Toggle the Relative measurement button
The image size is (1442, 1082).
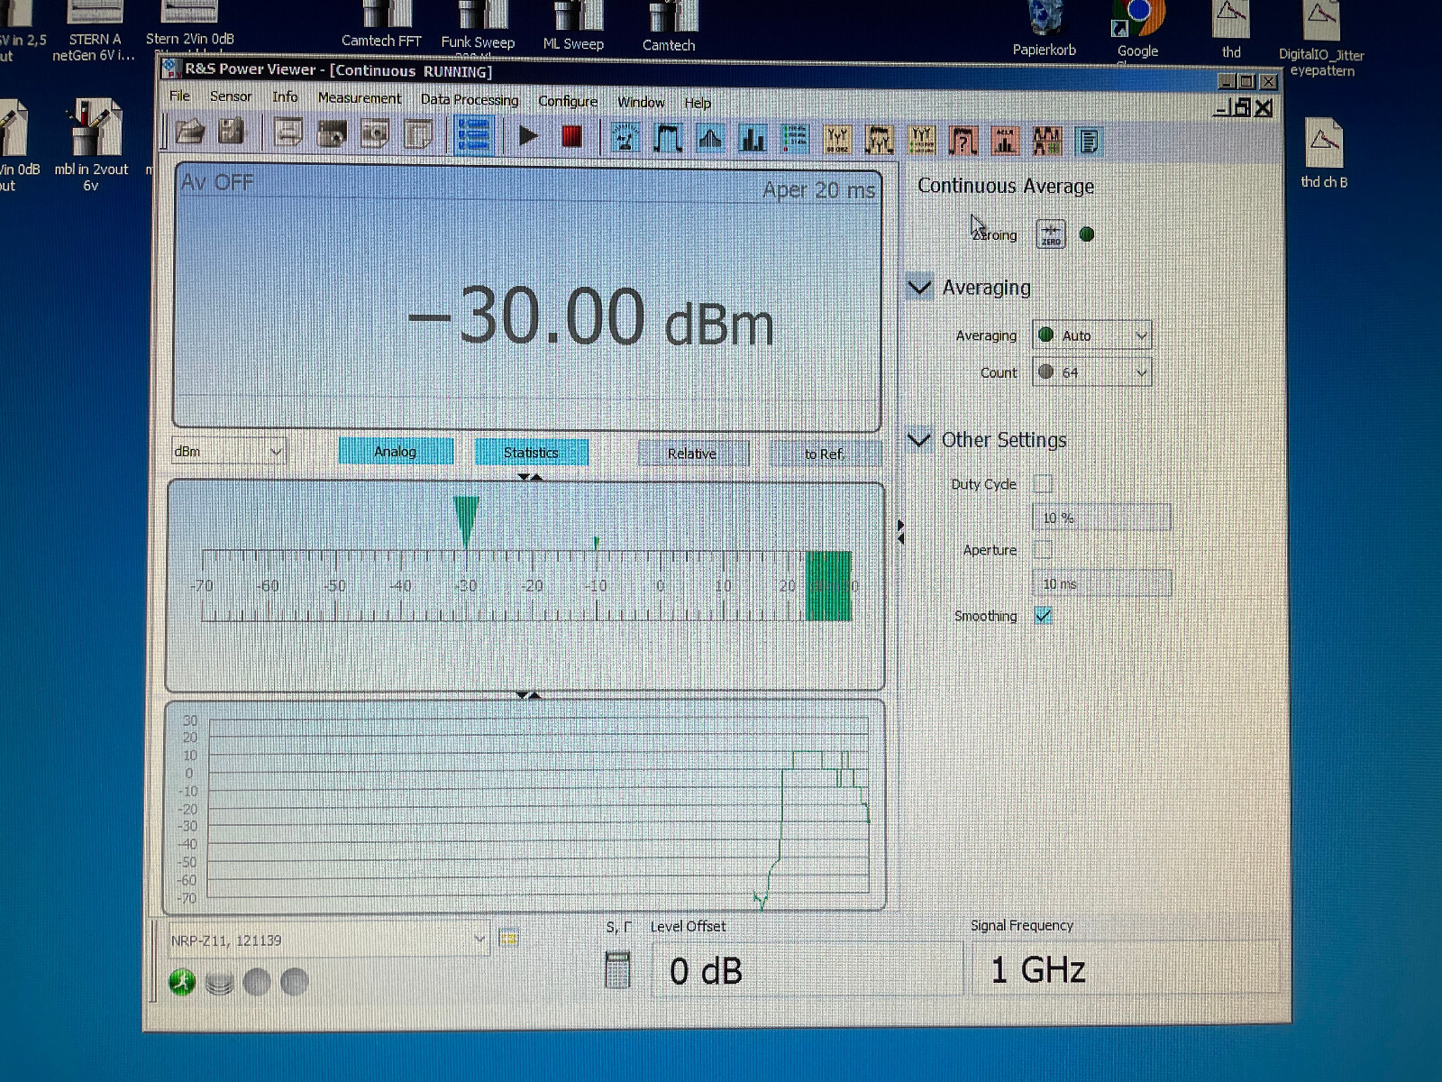click(x=692, y=454)
